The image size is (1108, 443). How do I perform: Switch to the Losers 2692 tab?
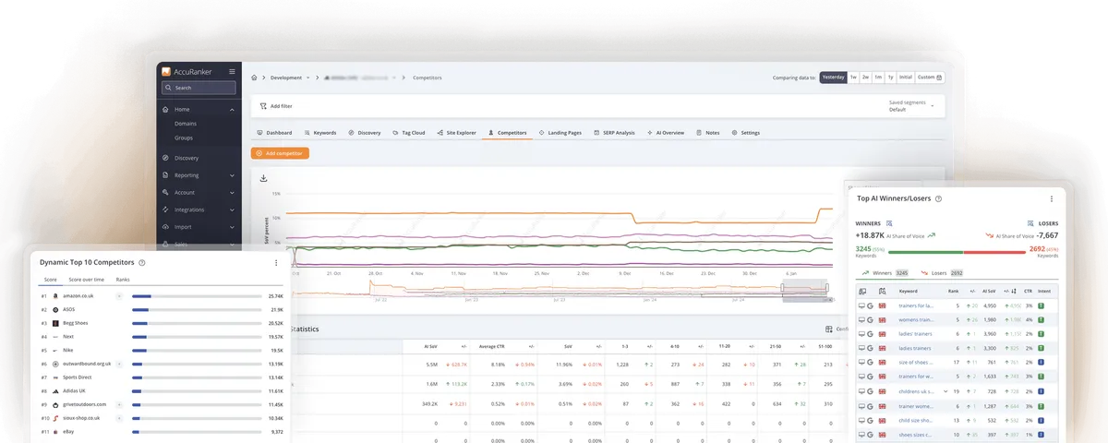[x=943, y=273]
